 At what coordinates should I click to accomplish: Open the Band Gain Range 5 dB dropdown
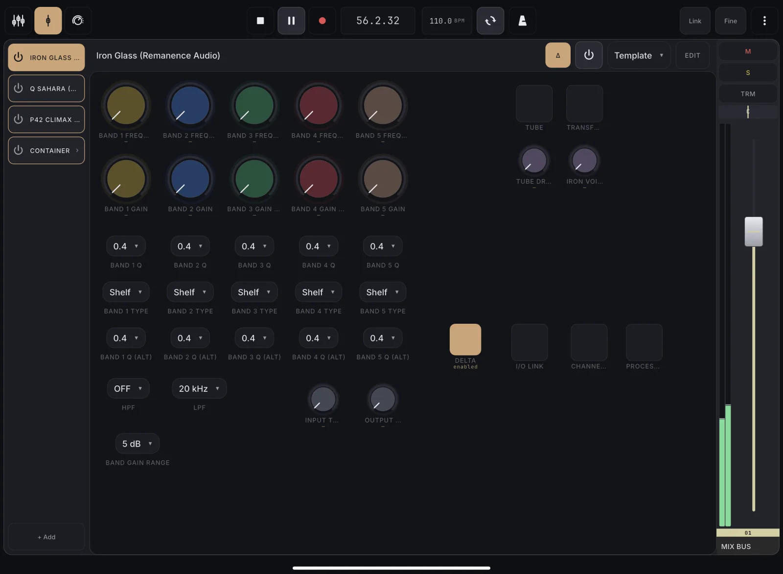click(138, 444)
